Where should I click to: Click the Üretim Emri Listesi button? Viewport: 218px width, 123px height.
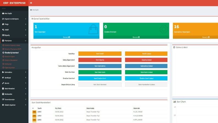point(146,78)
